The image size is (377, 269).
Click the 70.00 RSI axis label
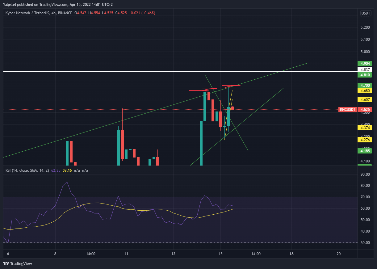click(365, 197)
